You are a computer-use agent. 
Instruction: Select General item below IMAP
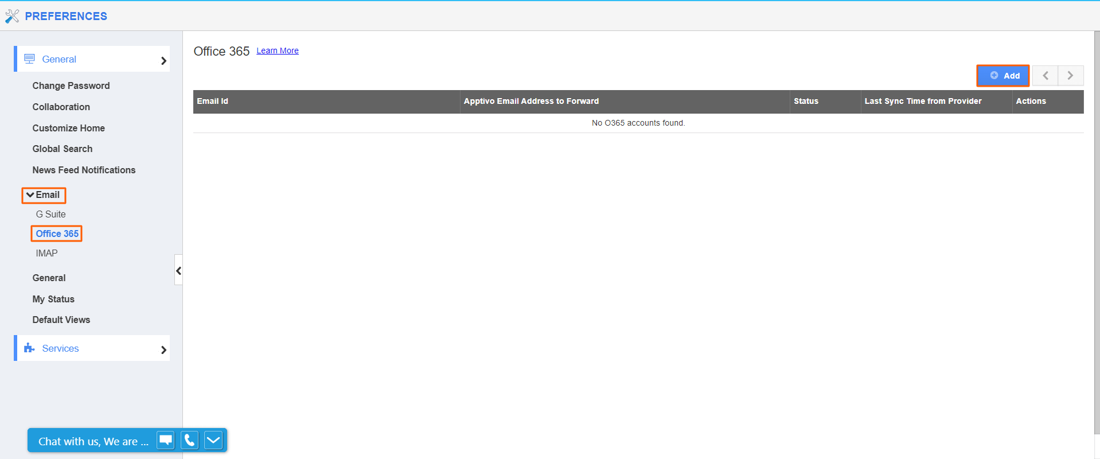click(49, 278)
